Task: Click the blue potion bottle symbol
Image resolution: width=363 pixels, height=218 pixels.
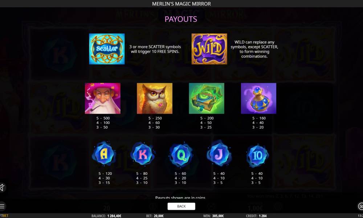Action: point(258,98)
